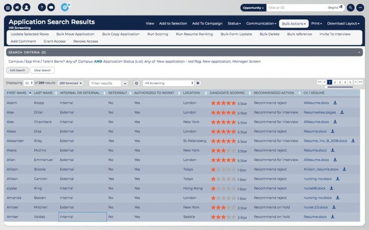Sort by Candidate Scoring column

pyautogui.click(x=227, y=93)
